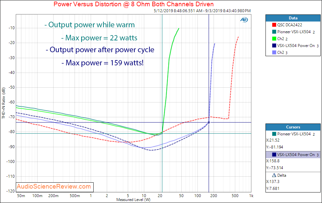This screenshot has width=322, height=203.
Task: Click the Delta Y:7.681 value
Action: click(x=273, y=189)
